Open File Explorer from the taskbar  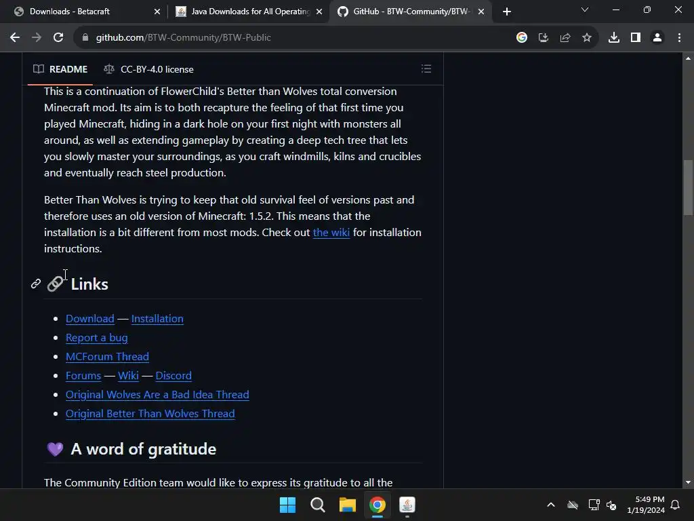click(x=348, y=505)
